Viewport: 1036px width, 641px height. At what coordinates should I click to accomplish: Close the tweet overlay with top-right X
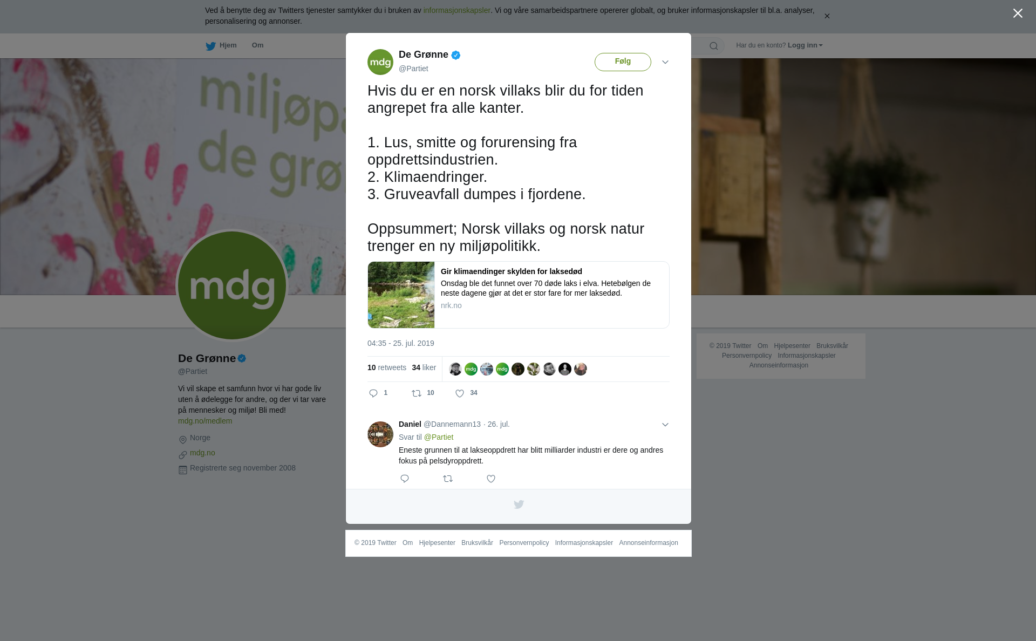click(x=1018, y=13)
